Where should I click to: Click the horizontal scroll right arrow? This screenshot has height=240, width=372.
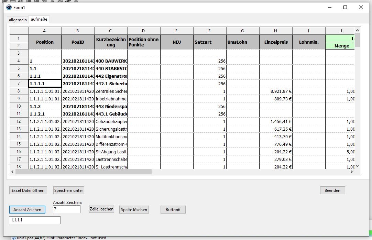coord(352,172)
